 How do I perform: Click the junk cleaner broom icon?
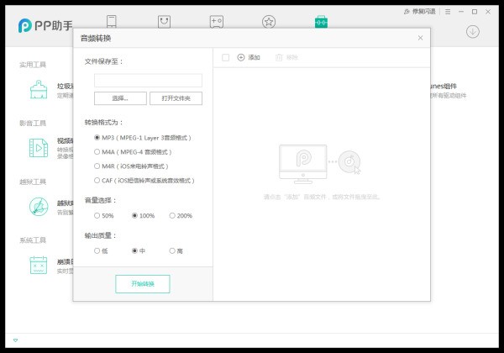point(38,90)
